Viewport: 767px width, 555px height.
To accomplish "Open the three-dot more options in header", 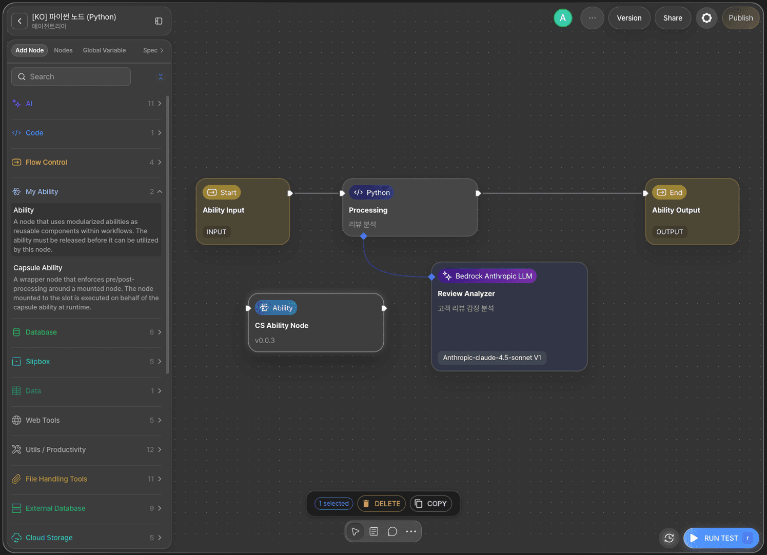I will click(x=592, y=18).
